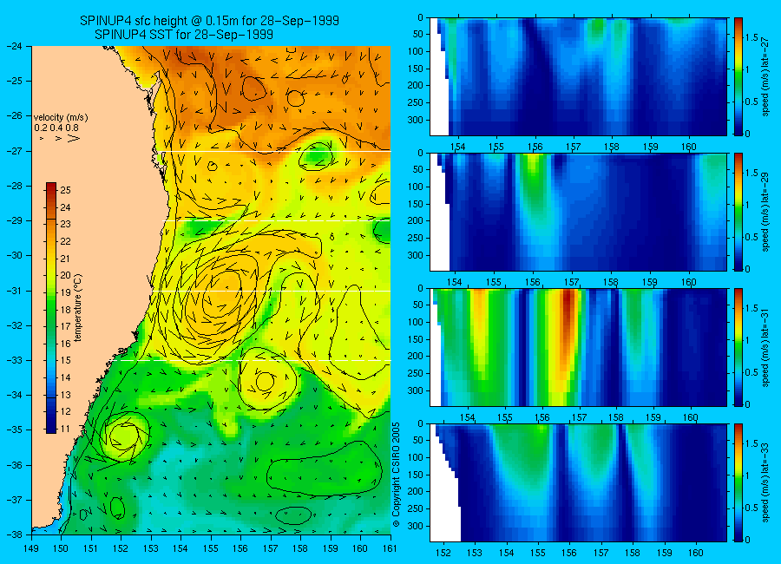The height and width of the screenshot is (564, 781).
Task: Select the "temperature (°C)" color bar label
Action: point(78,307)
